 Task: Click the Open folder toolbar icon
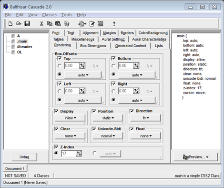19,24
